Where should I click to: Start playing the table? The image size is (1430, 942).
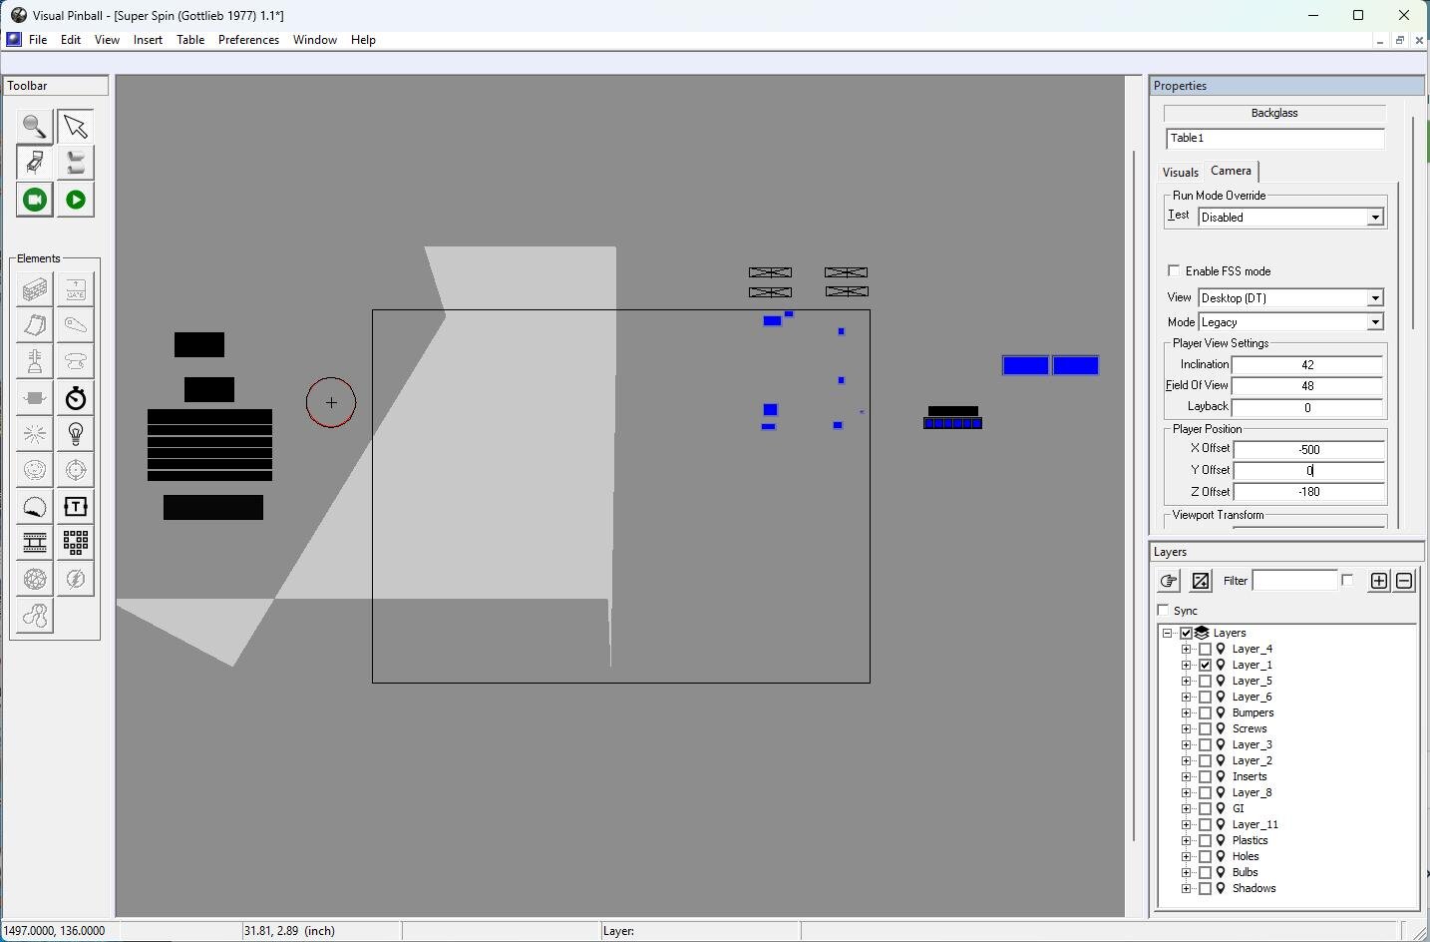click(x=76, y=200)
